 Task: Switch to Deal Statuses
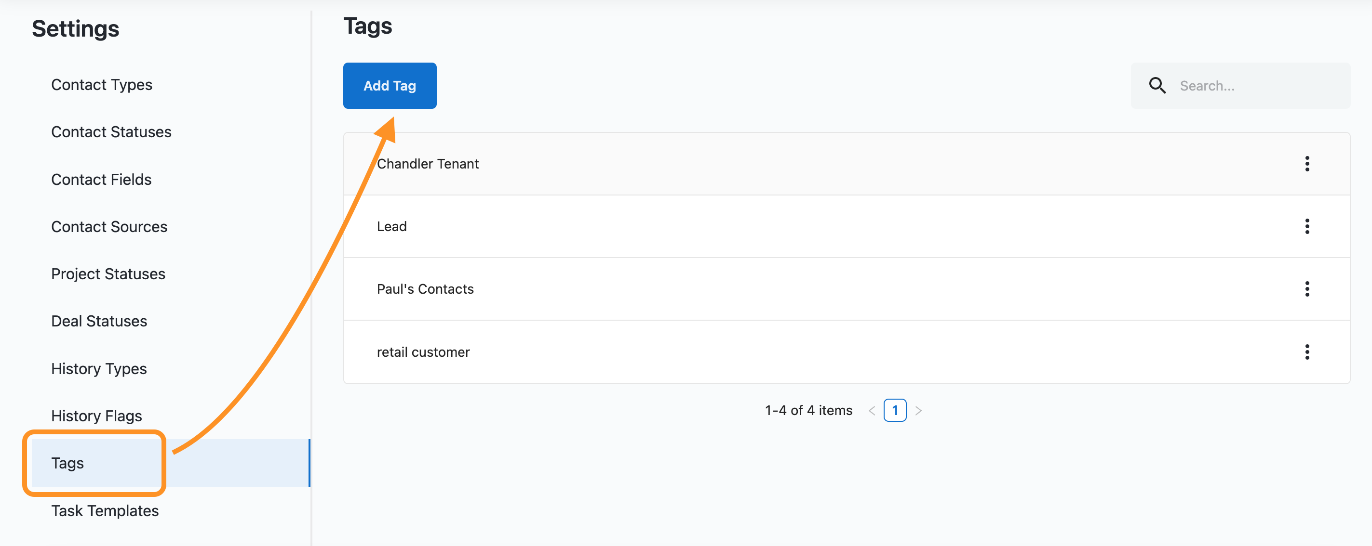99,322
